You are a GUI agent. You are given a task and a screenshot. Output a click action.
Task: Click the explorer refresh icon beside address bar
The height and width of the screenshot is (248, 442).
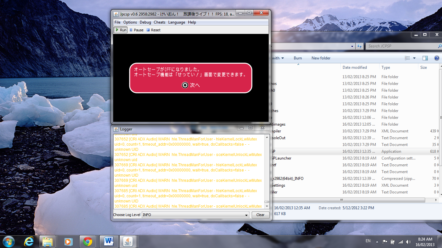tap(359, 46)
